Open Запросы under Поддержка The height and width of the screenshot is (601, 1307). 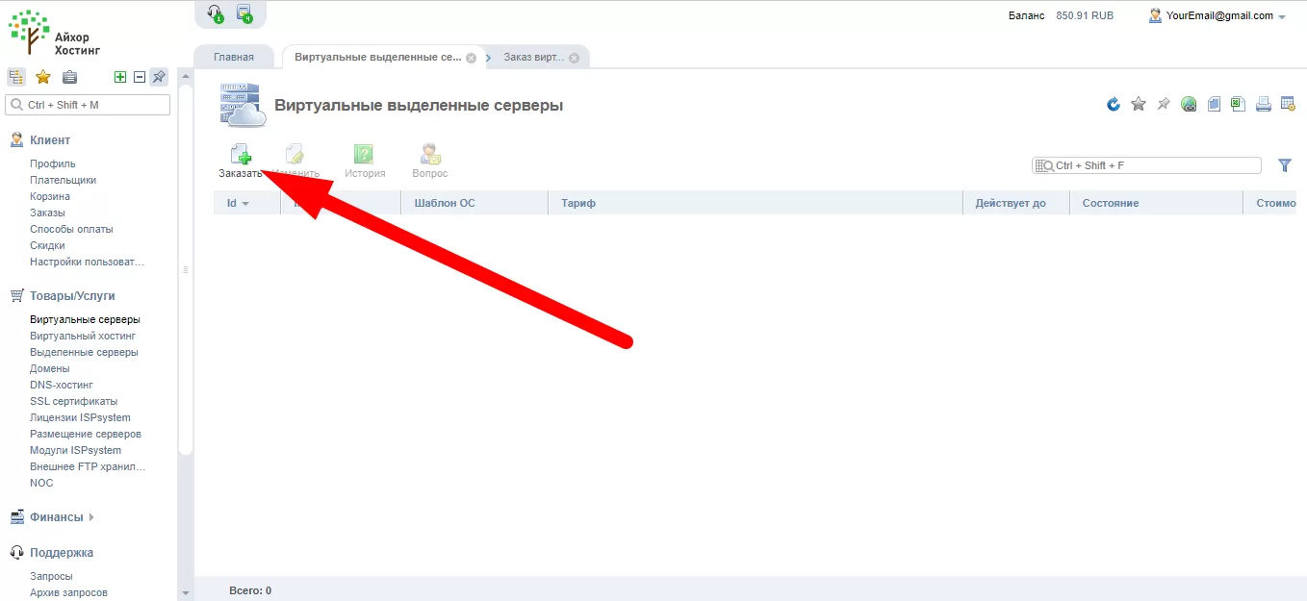click(51, 576)
